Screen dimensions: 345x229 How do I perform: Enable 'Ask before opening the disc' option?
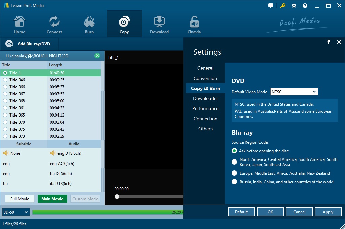coord(234,151)
